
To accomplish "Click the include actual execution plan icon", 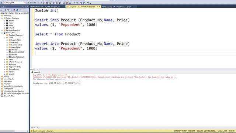I will [54, 3].
